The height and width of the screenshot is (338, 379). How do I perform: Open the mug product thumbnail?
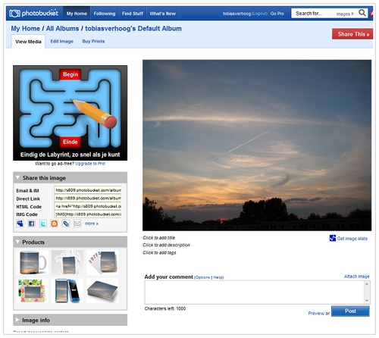(33, 262)
